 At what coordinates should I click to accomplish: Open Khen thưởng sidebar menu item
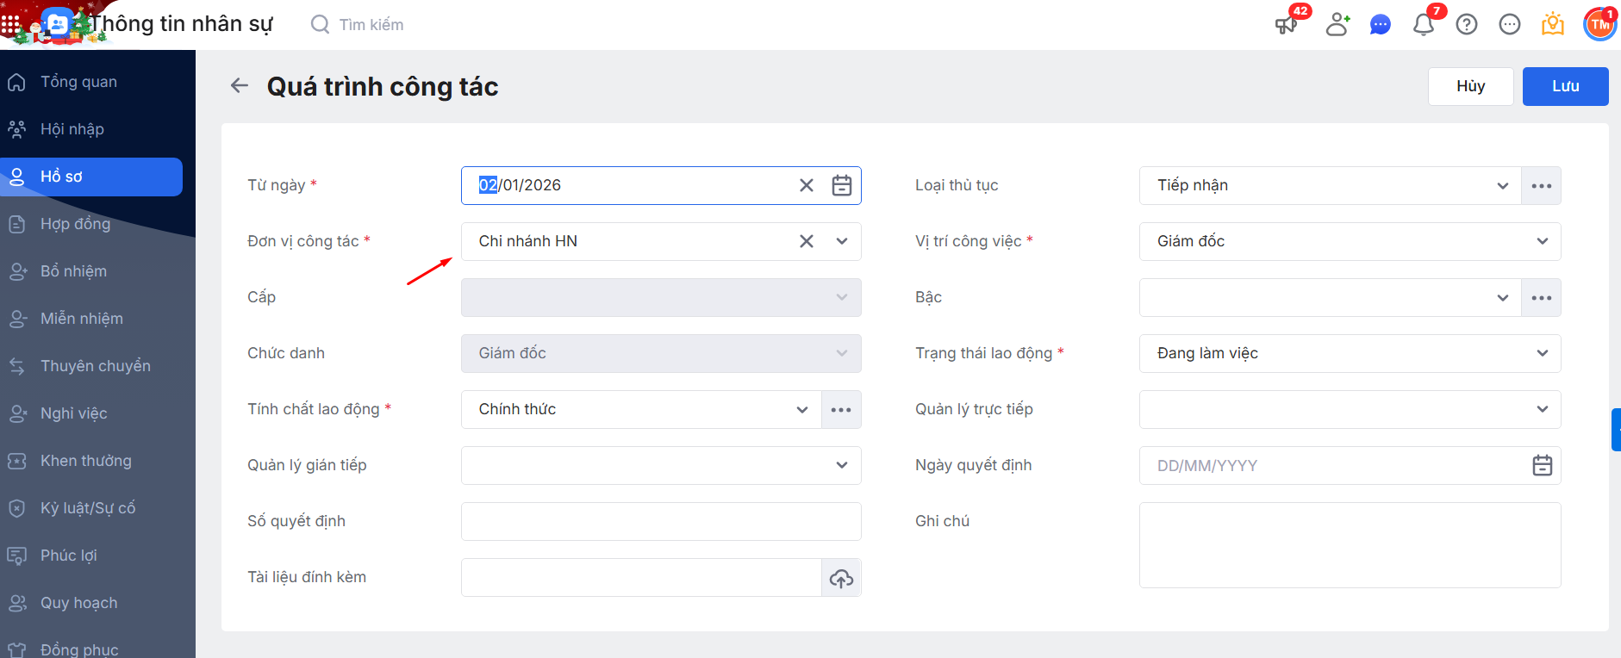[x=85, y=461]
